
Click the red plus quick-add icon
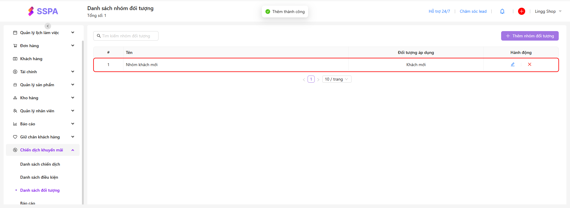point(521,11)
